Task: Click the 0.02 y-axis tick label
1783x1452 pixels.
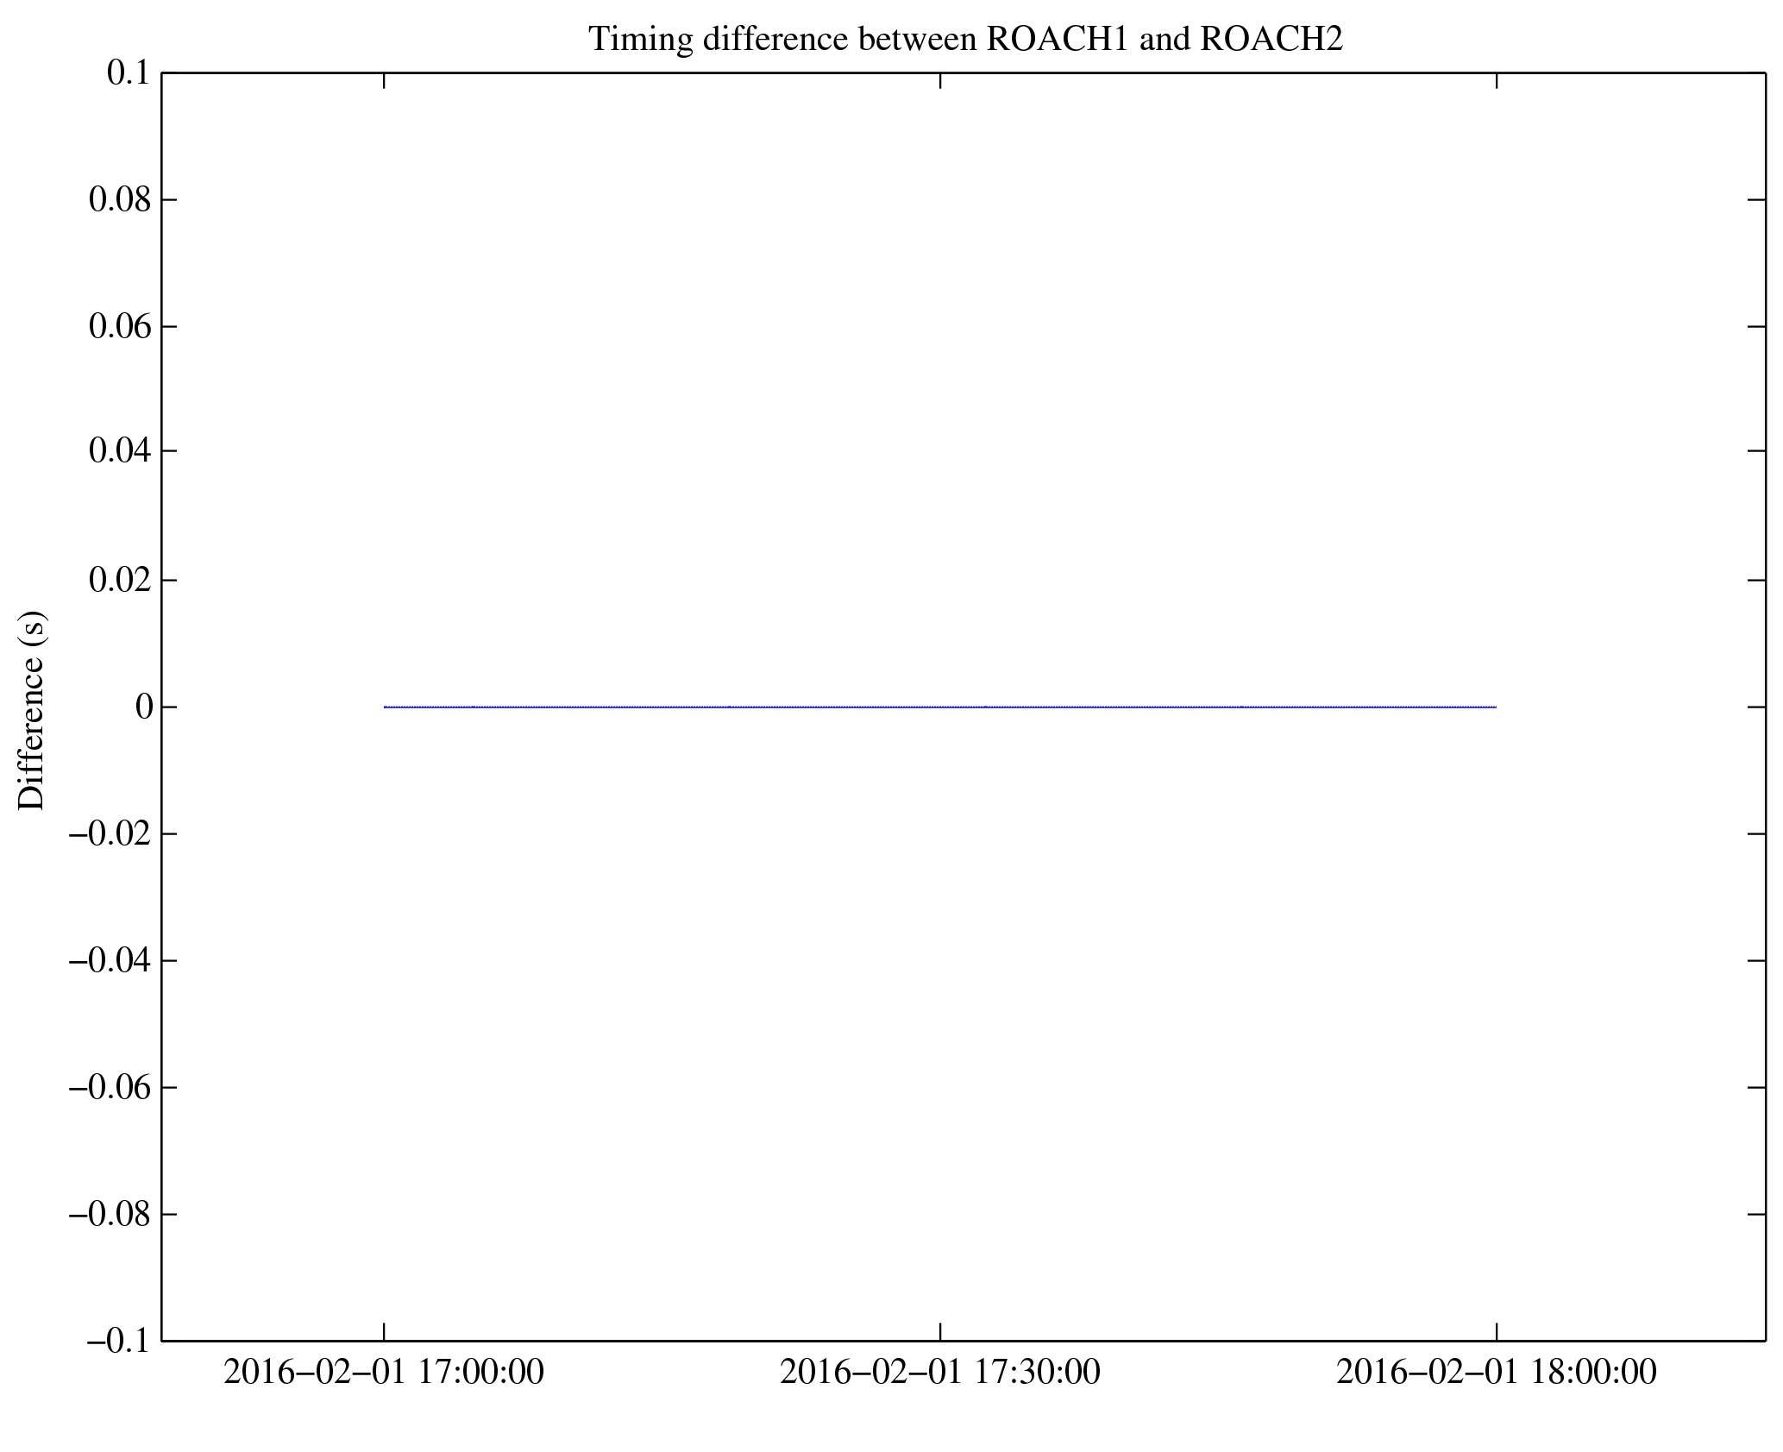Action: tap(120, 580)
